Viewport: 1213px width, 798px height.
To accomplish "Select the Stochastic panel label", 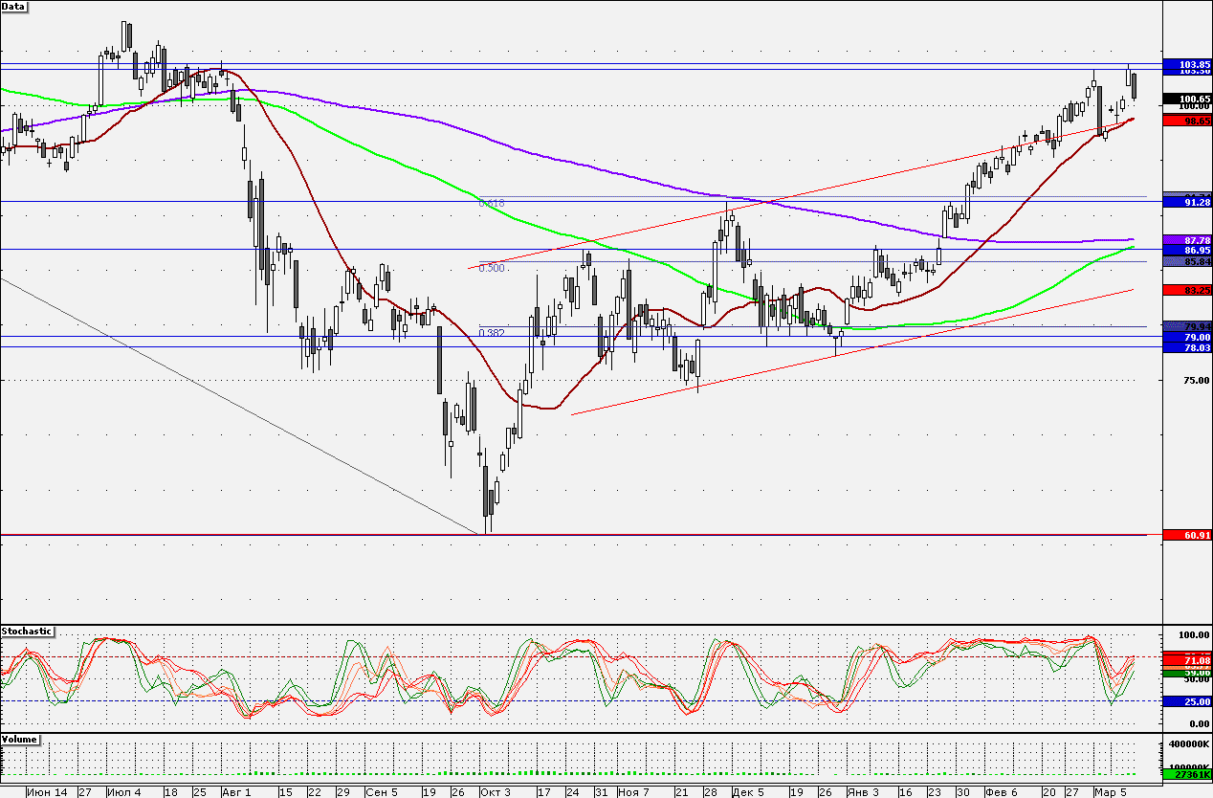I will pyautogui.click(x=27, y=632).
